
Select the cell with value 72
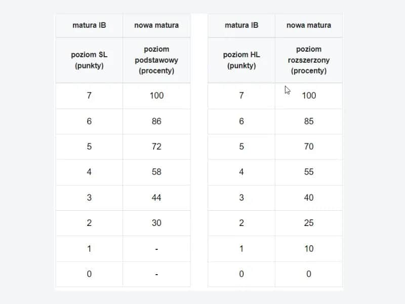pos(156,146)
